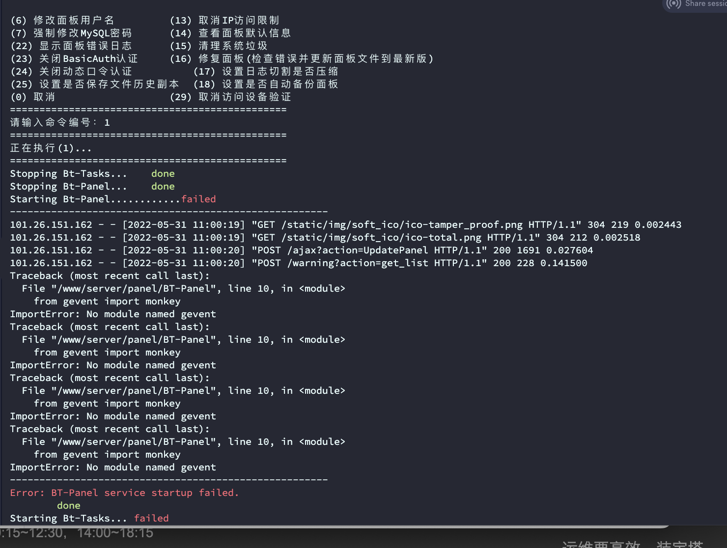Click POST /ajax?action=UpdatePanel log line
727x548 pixels.
302,250
